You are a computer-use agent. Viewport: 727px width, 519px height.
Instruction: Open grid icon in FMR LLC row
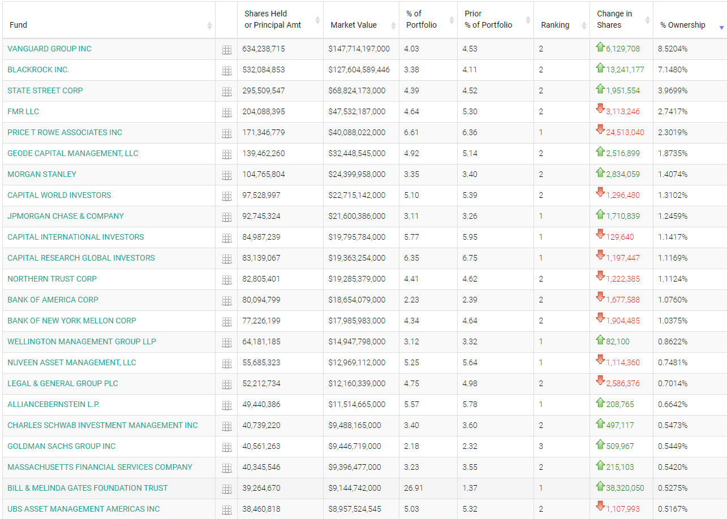point(227,113)
